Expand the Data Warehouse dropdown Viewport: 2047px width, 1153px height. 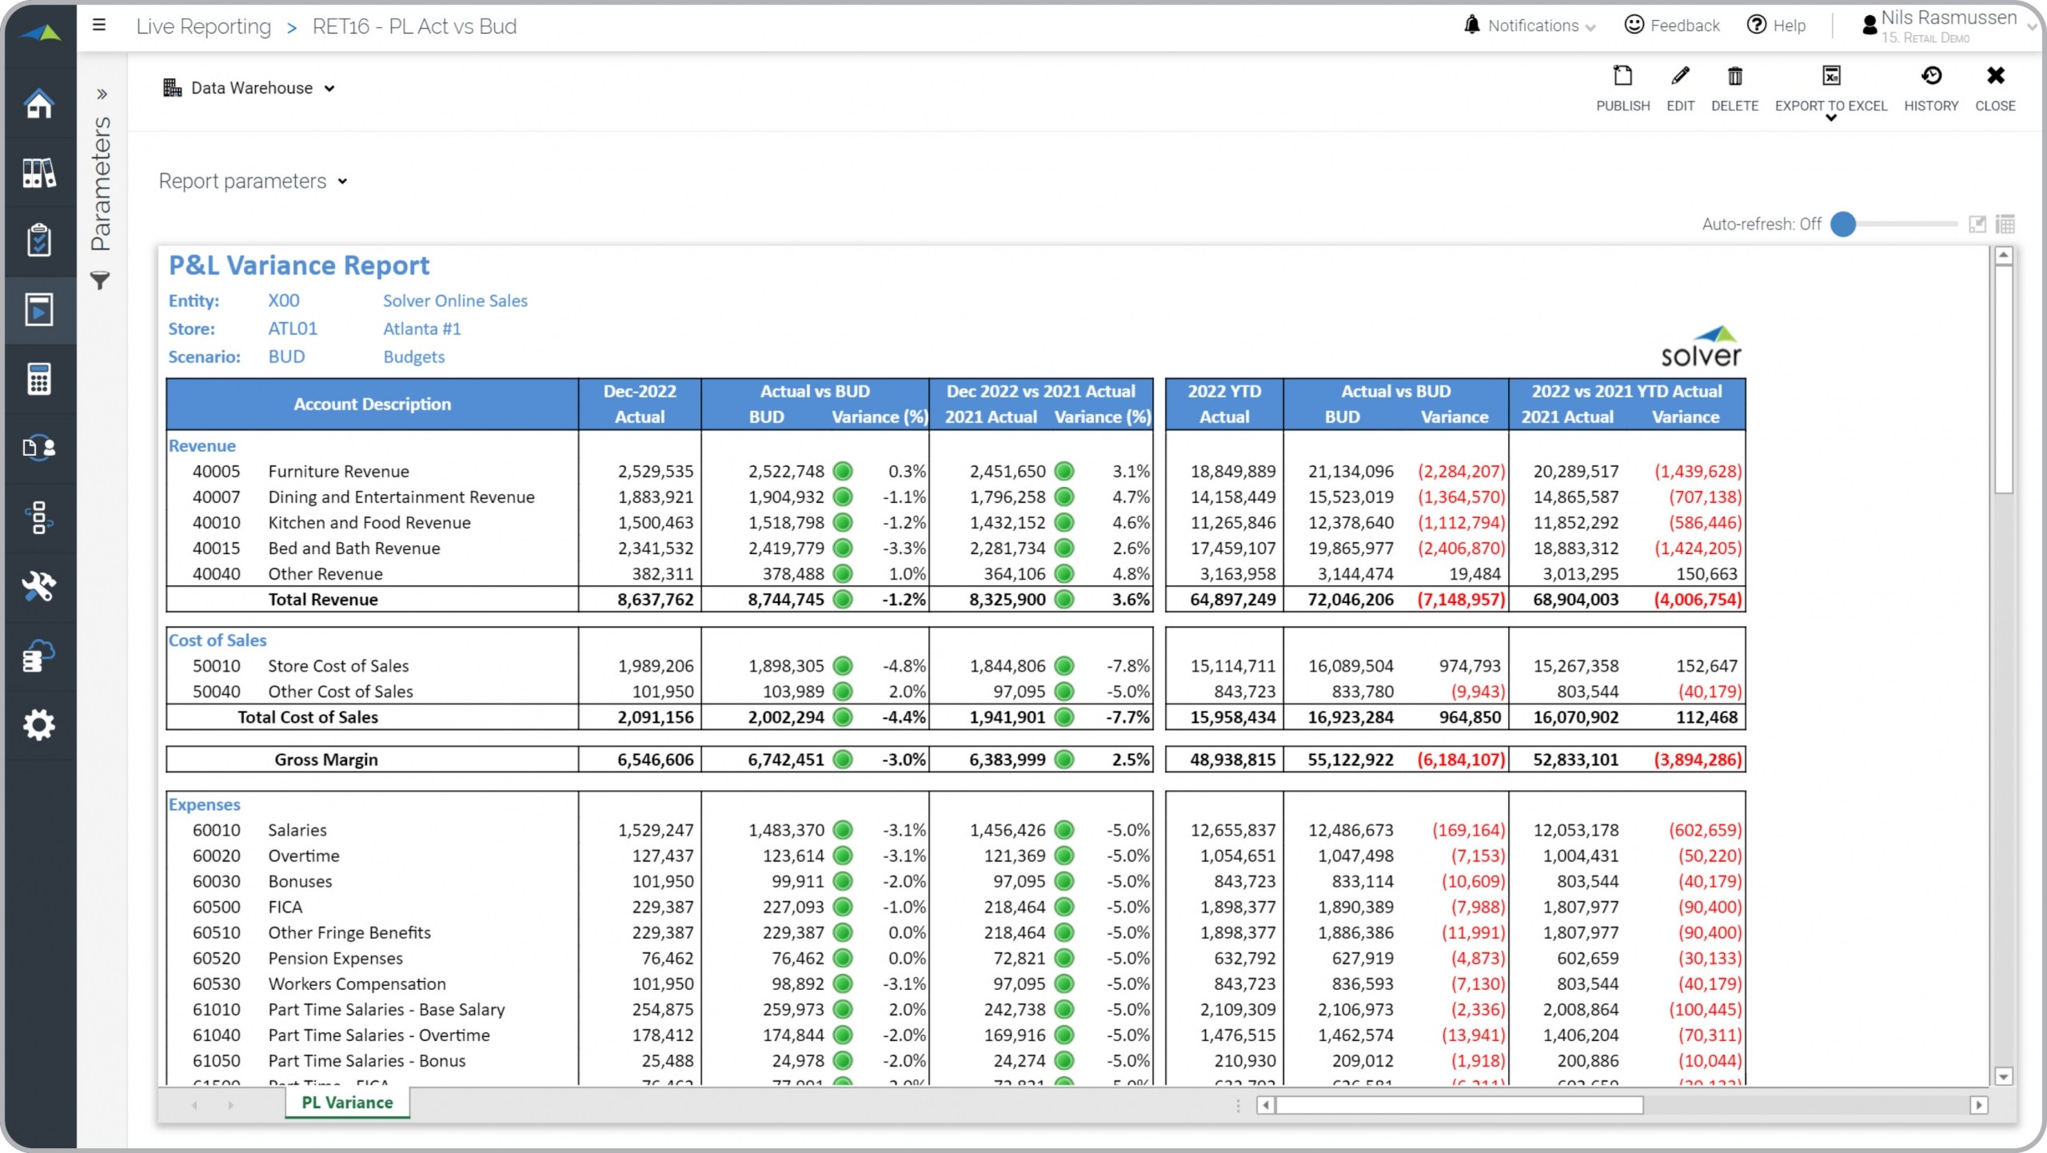click(x=250, y=89)
